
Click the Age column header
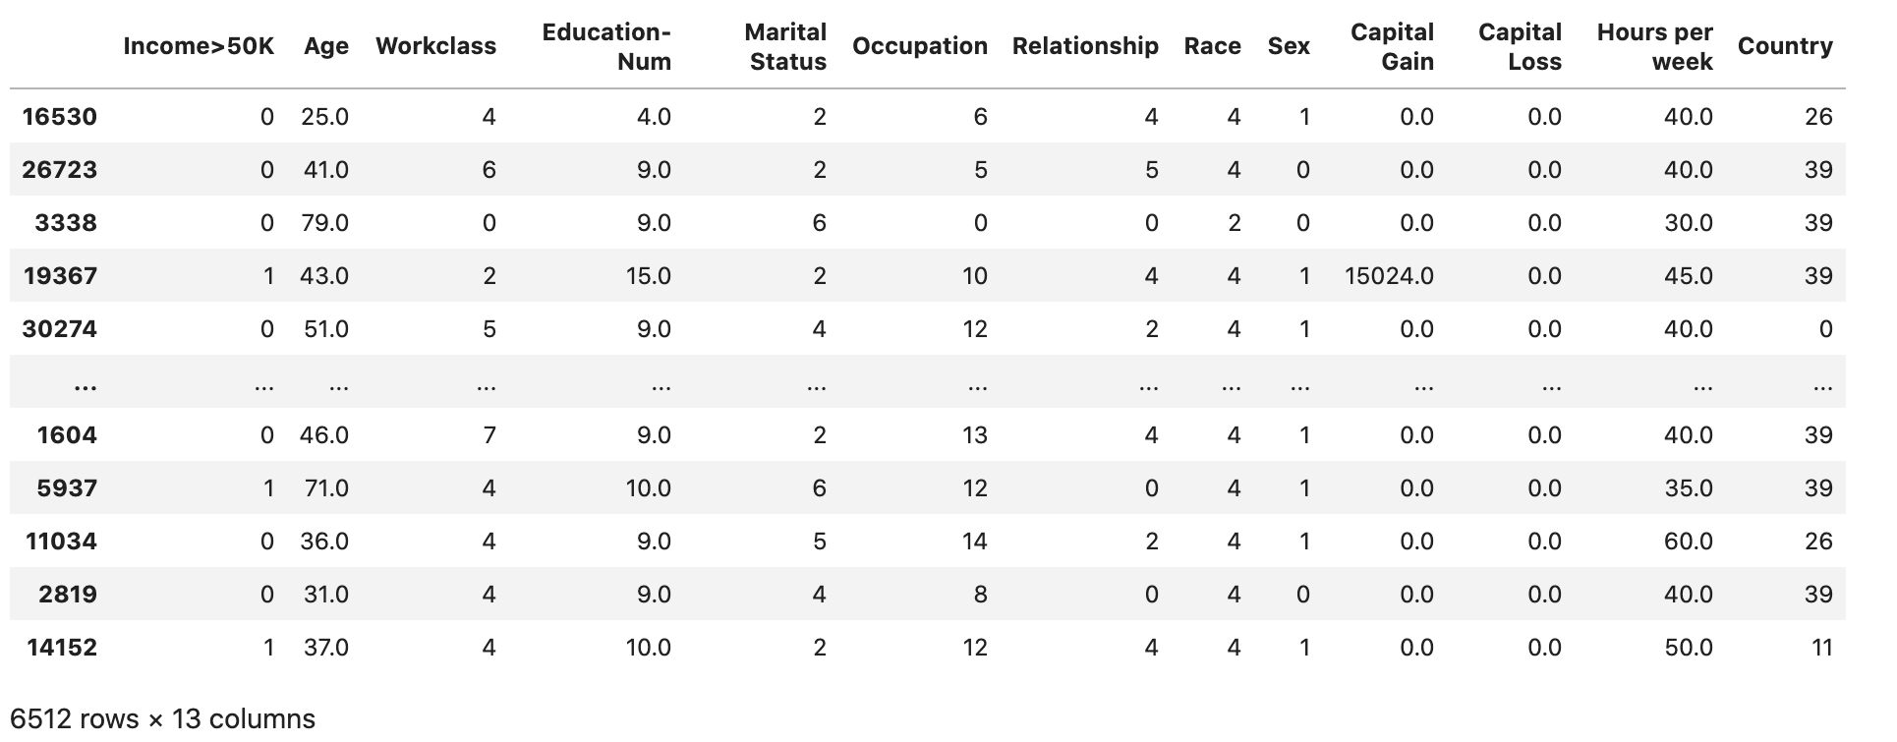(325, 46)
